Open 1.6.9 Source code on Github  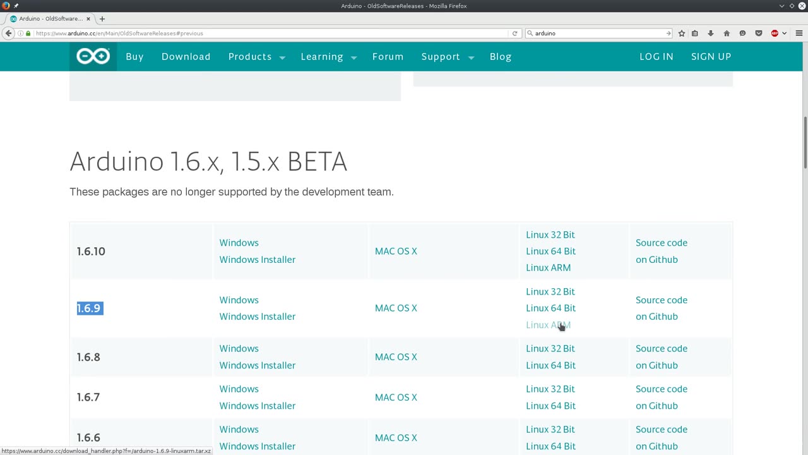662,308
